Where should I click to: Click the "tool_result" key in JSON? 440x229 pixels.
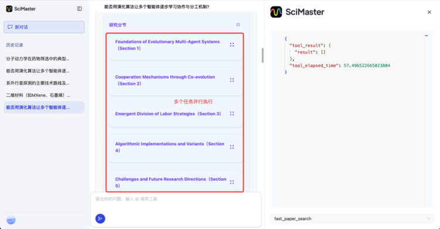(x=306, y=45)
